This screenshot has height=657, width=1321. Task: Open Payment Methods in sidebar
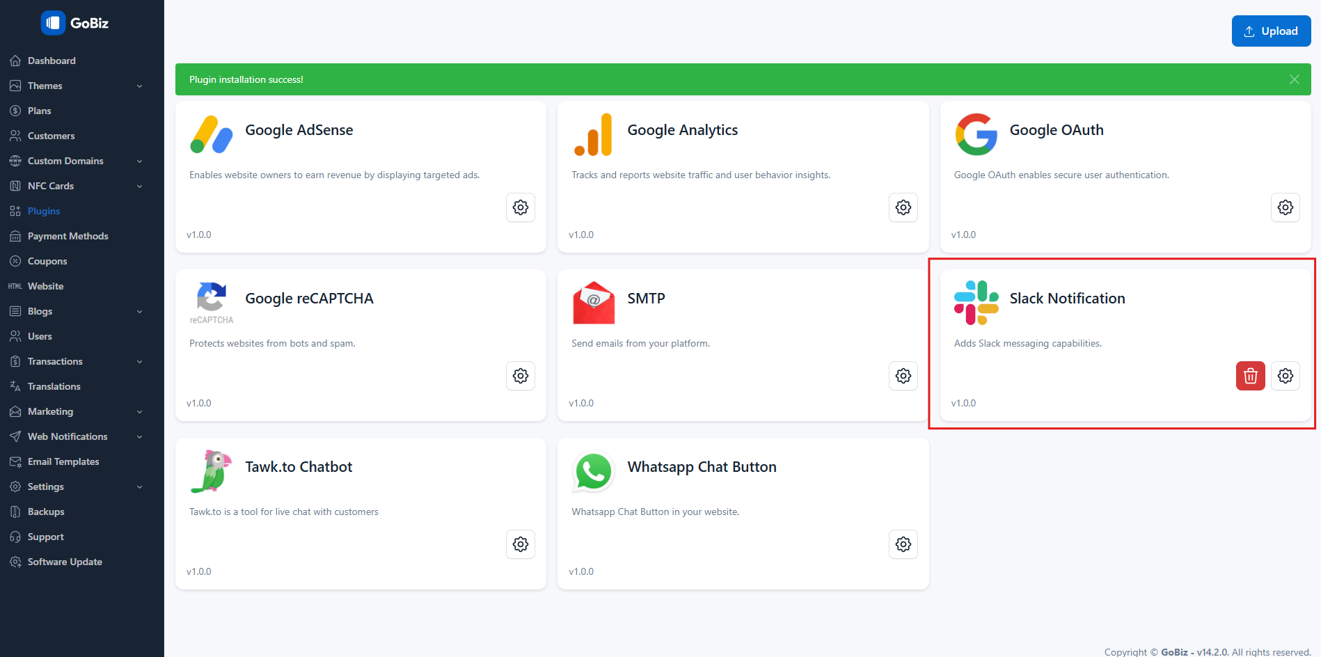(x=68, y=236)
